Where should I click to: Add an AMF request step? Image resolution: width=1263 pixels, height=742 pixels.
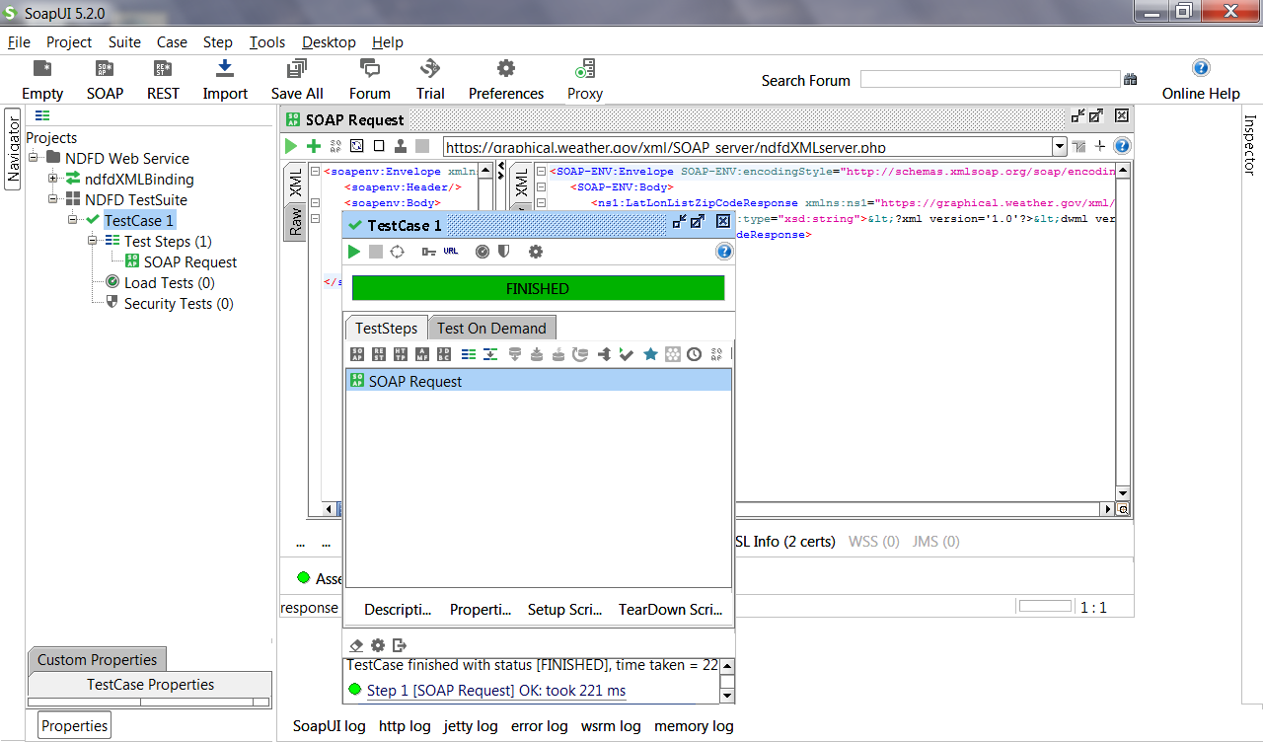click(422, 354)
